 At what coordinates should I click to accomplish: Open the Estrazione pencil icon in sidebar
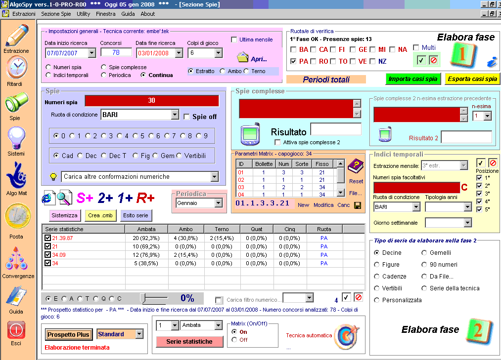coord(17,35)
